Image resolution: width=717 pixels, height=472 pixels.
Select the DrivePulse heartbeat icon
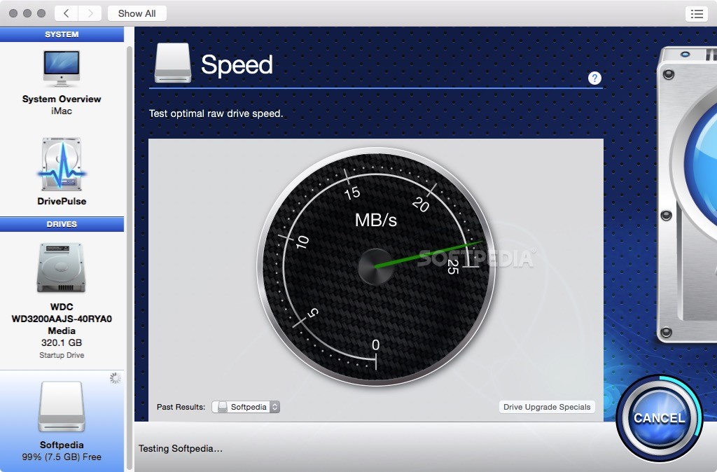coord(62,164)
